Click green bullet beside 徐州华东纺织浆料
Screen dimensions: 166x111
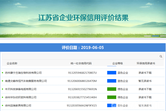click(2, 97)
